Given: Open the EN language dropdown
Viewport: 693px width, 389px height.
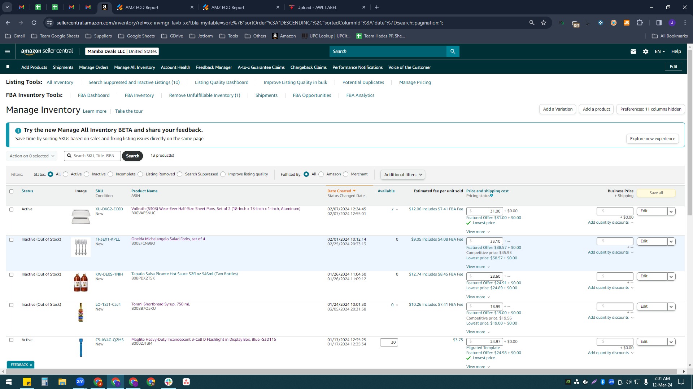Looking at the screenshot, I should pos(660,52).
